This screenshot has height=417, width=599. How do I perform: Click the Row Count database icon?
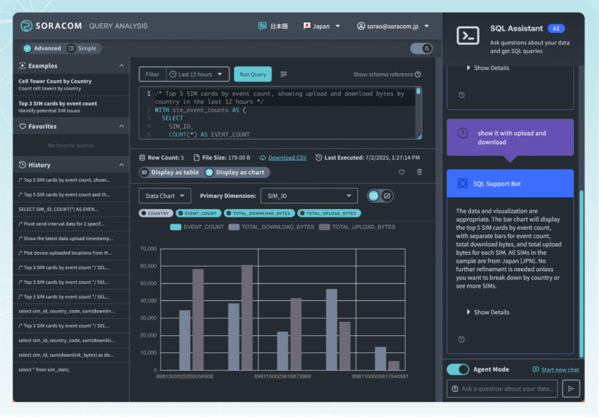pyautogui.click(x=142, y=157)
